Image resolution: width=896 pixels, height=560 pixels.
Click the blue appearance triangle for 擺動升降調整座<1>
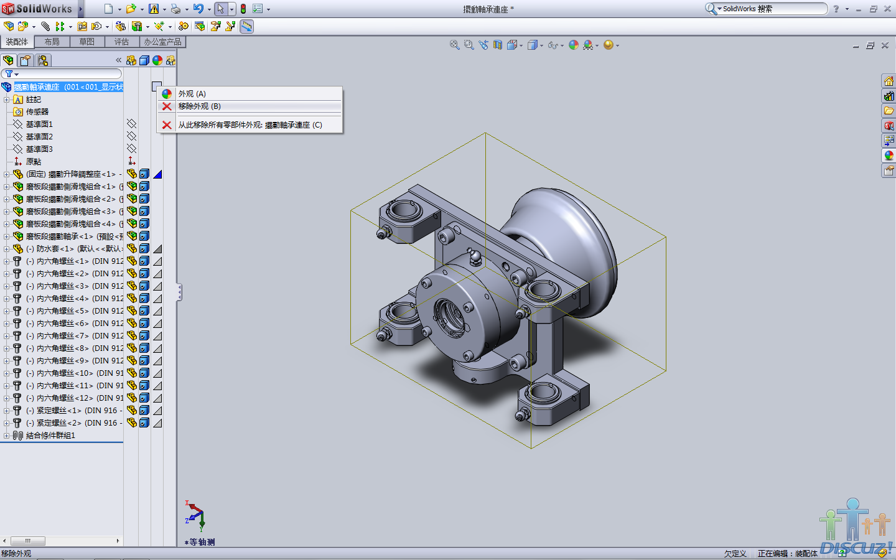tap(157, 174)
